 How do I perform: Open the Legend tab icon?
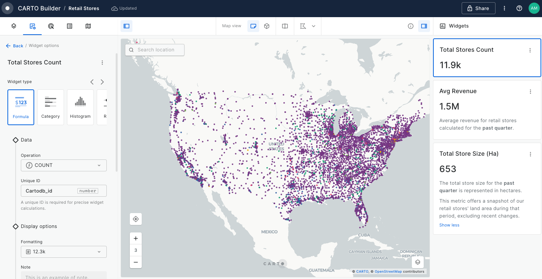point(70,26)
